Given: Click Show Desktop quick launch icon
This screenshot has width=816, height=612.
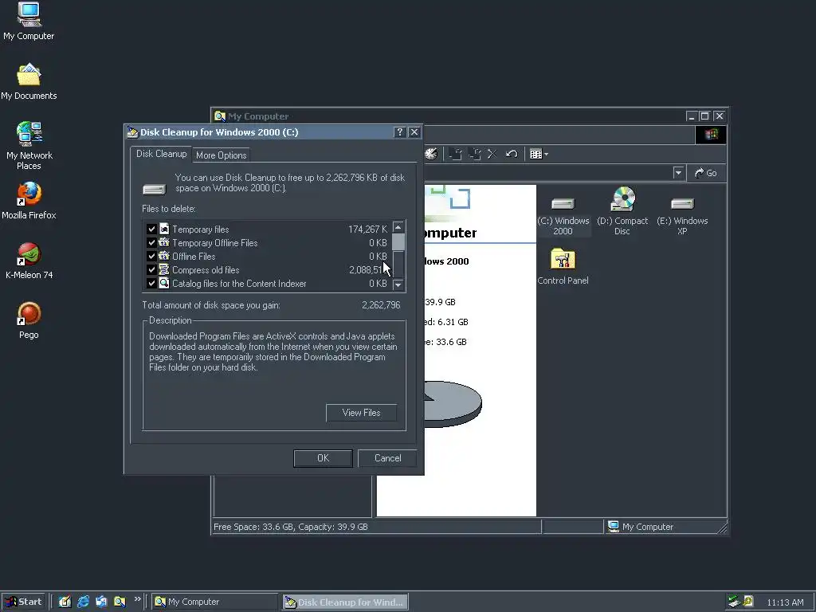Looking at the screenshot, I should pos(65,602).
